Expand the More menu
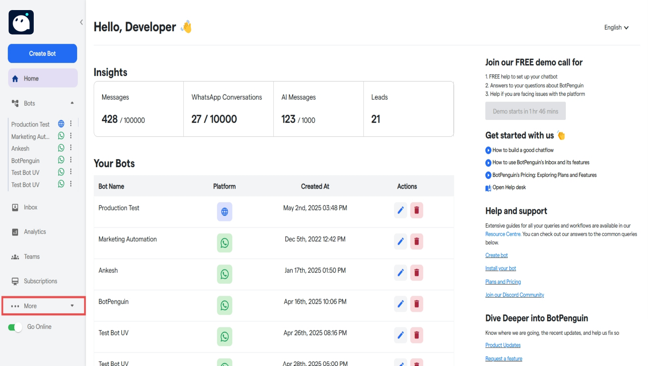The width and height of the screenshot is (648, 366). [x=43, y=306]
